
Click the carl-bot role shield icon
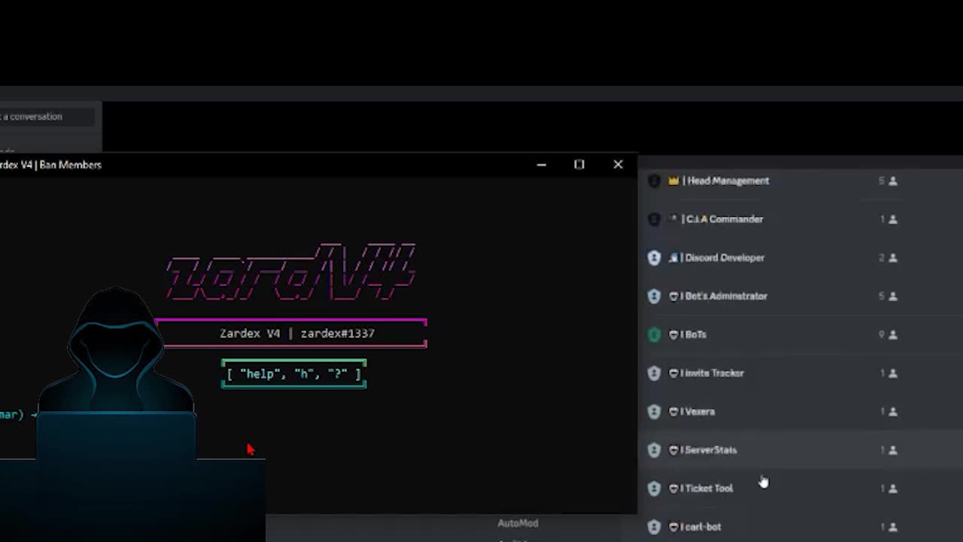pyautogui.click(x=654, y=527)
